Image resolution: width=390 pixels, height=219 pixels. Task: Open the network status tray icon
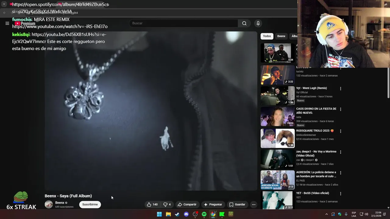(x=361, y=214)
